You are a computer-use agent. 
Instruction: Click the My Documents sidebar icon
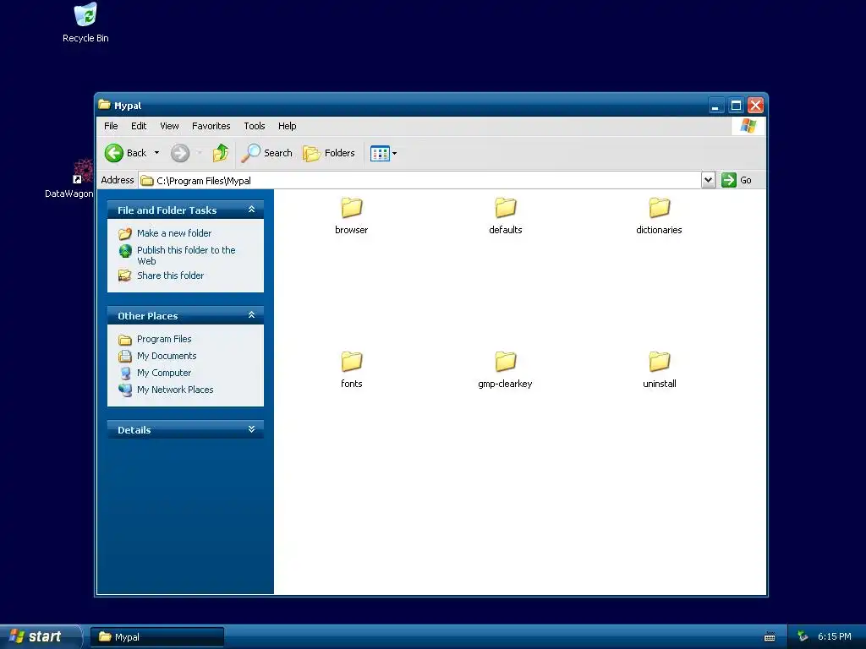pos(125,357)
